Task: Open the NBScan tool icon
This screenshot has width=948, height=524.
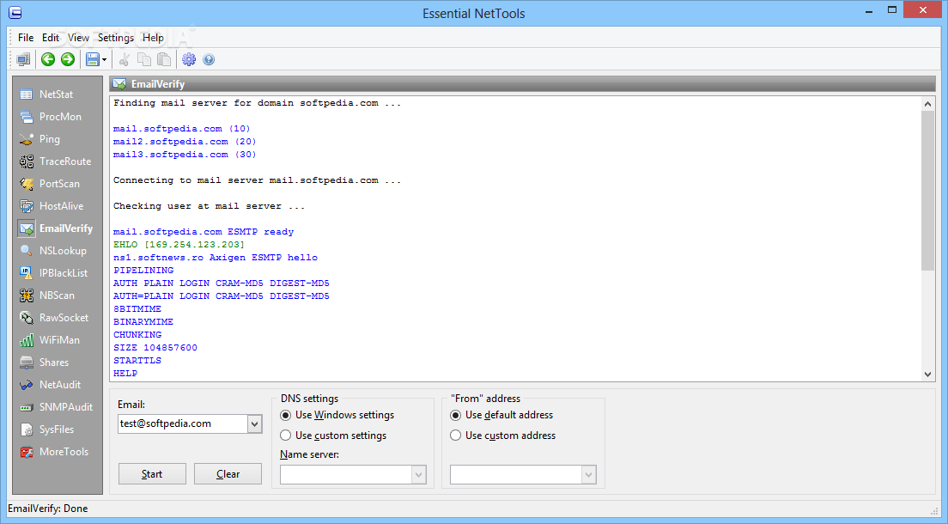Action: coord(27,296)
